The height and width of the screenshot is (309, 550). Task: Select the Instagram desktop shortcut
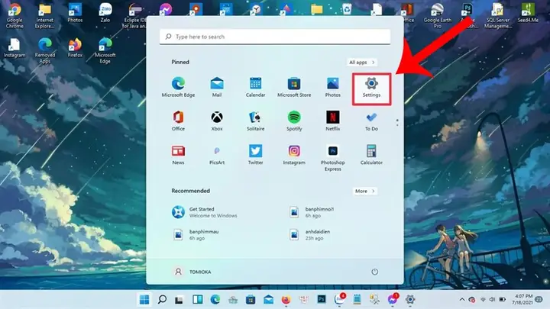click(15, 48)
